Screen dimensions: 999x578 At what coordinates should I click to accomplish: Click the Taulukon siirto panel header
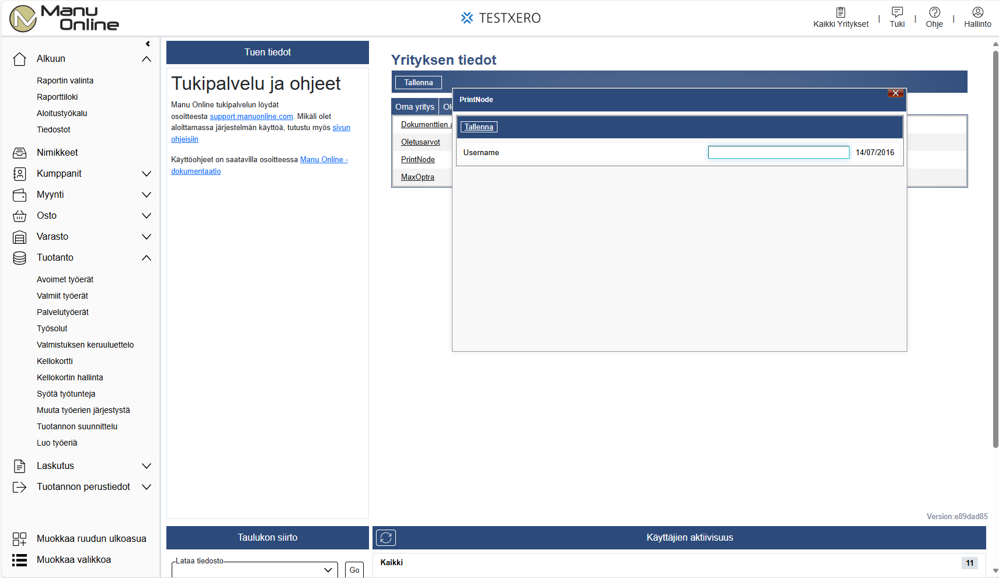(267, 538)
